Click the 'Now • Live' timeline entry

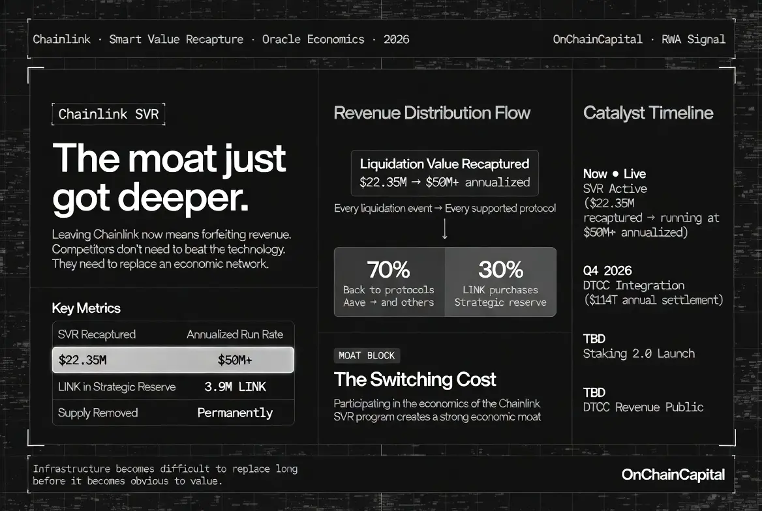click(615, 174)
